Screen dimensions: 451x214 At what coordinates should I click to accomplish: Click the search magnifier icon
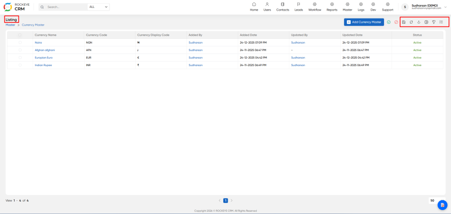tap(42, 7)
